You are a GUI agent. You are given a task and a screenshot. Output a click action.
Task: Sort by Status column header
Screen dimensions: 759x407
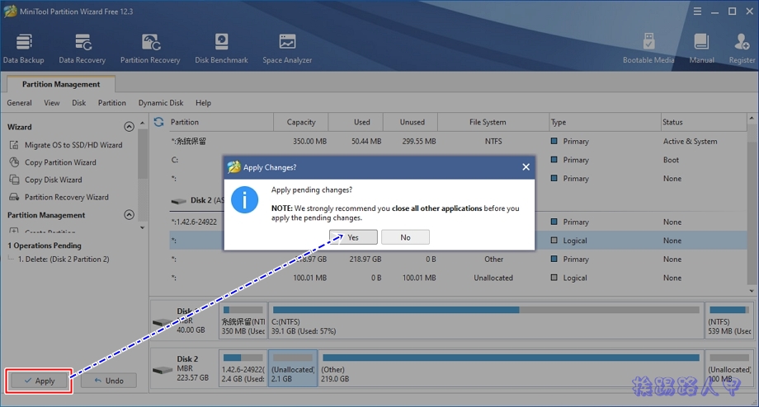[x=704, y=122]
